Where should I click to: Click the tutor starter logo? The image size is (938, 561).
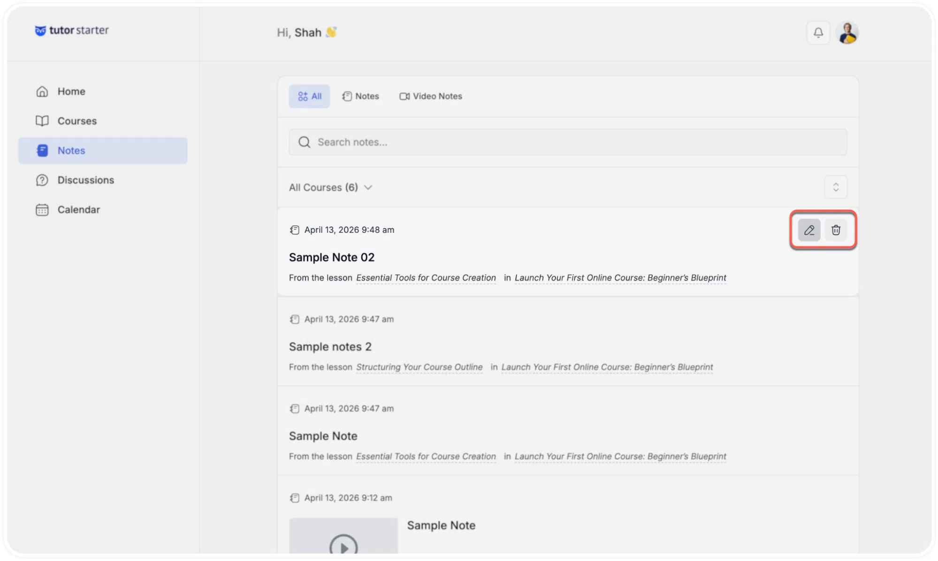point(72,31)
